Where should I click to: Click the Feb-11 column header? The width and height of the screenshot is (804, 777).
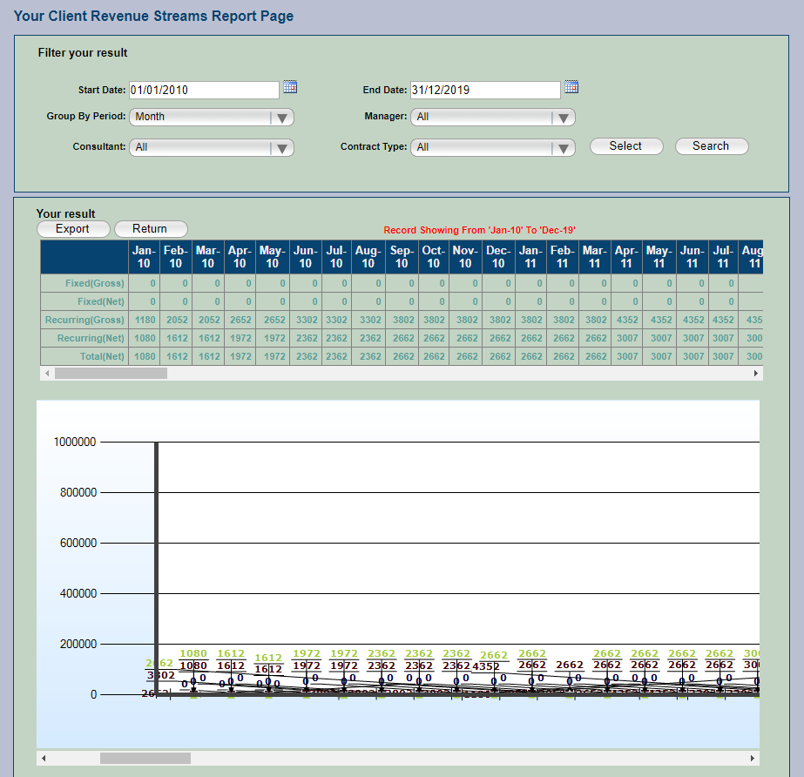563,257
